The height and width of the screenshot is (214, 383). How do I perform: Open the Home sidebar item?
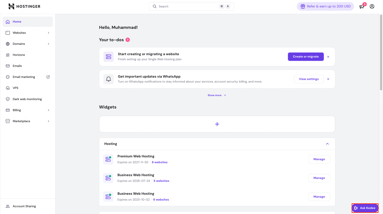pos(27,22)
